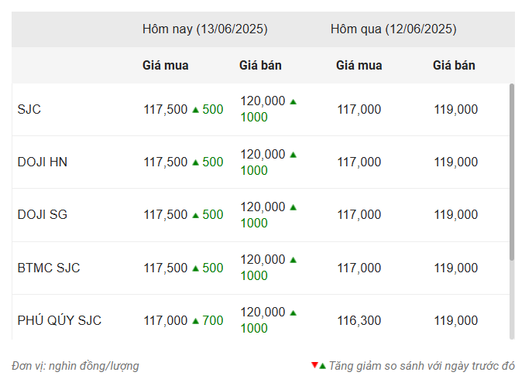Click green up arrow beside SJC buying price
The width and height of the screenshot is (532, 386).
pyautogui.click(x=195, y=110)
